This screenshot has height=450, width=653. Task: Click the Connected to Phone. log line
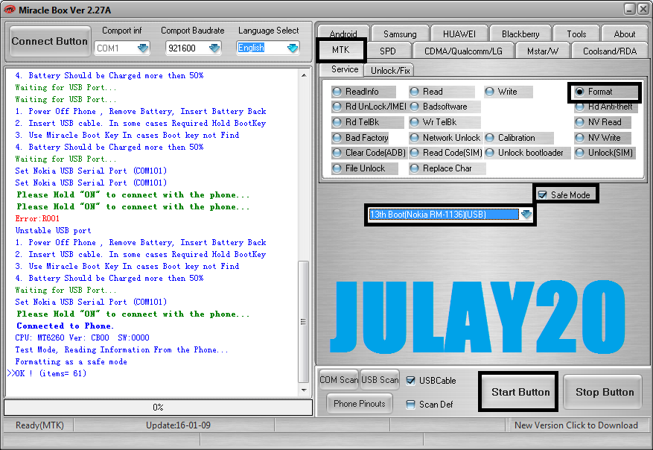click(x=65, y=326)
